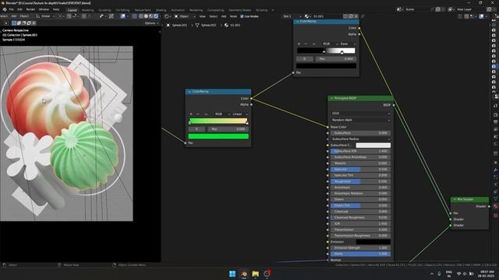Image resolution: width=499 pixels, height=280 pixels.
Task: Open the node editor Add menu
Action: coord(224,16)
